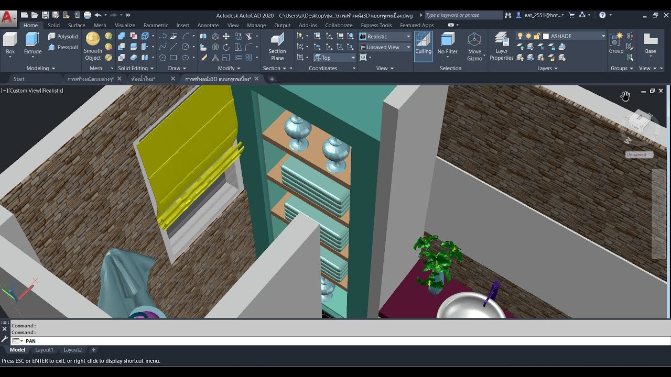Switch to Layout1 tab
Screen dimensions: 671x377
click(44, 350)
